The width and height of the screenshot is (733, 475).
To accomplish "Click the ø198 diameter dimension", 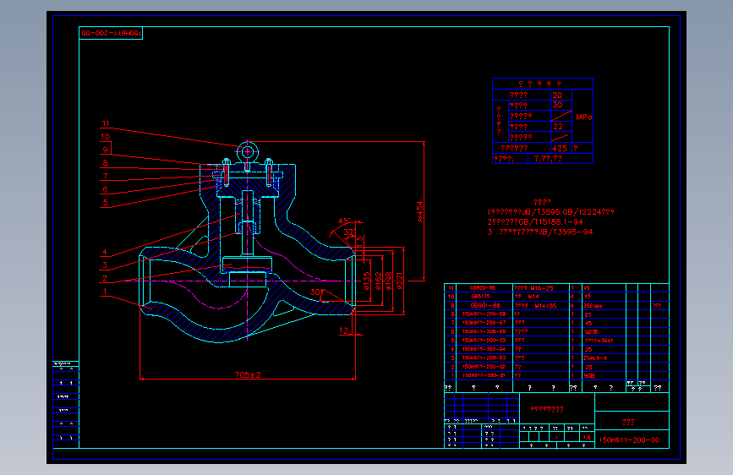I will click(389, 281).
